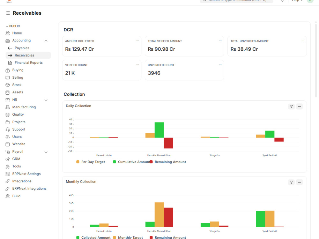The height and width of the screenshot is (239, 319).
Task: Click the Projects folder icon
Action: (8, 122)
